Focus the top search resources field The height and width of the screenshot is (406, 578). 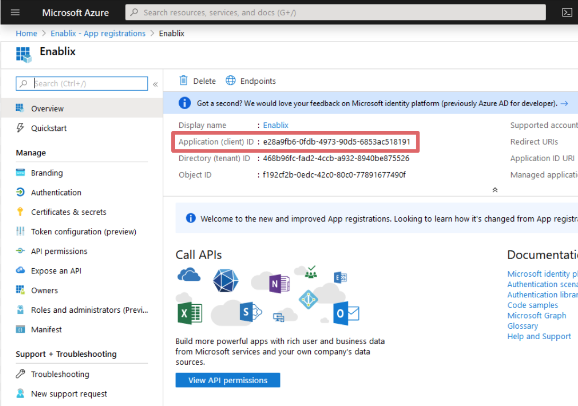pyautogui.click(x=336, y=13)
